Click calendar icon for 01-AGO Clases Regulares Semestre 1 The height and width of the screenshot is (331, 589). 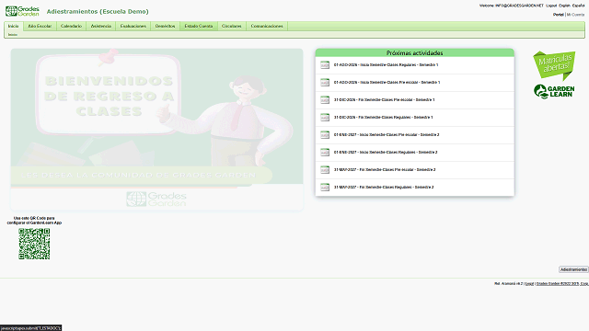[325, 65]
